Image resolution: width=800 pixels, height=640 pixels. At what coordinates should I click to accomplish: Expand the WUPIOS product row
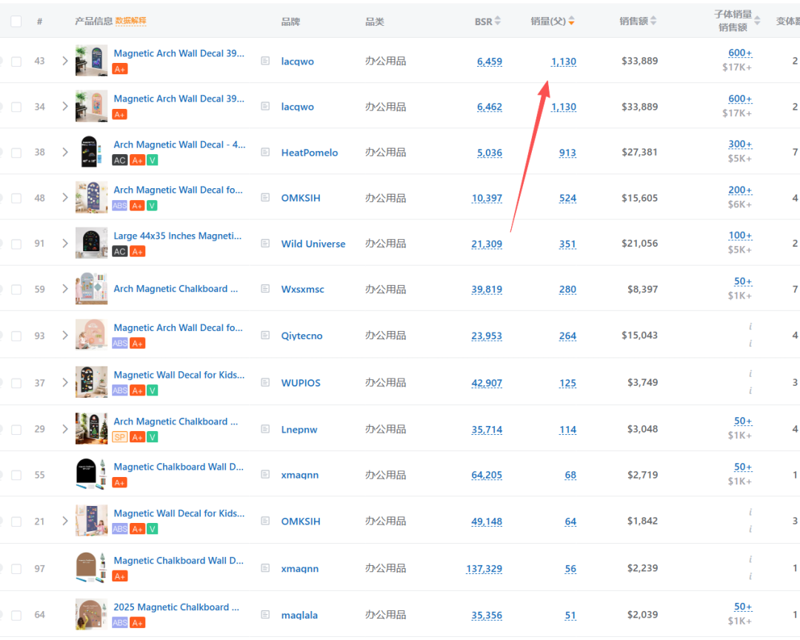point(64,382)
